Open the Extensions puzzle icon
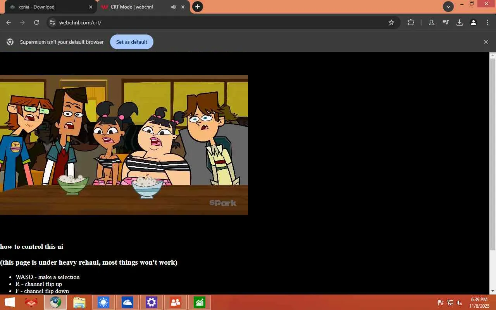Image resolution: width=496 pixels, height=310 pixels. 411,22
